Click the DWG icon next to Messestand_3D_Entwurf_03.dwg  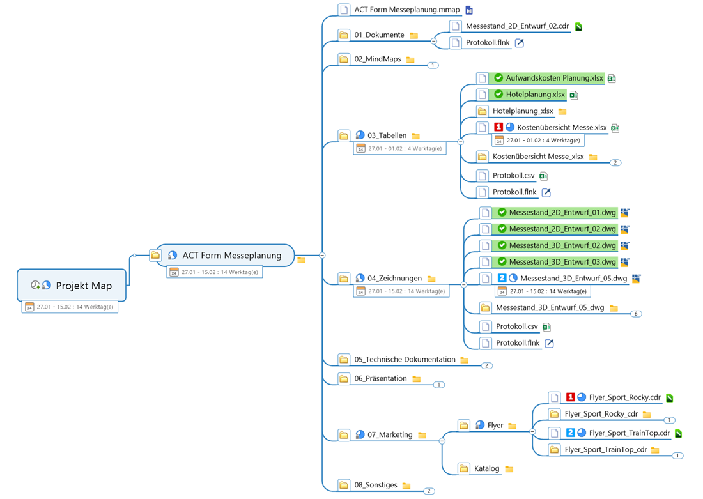tap(625, 262)
